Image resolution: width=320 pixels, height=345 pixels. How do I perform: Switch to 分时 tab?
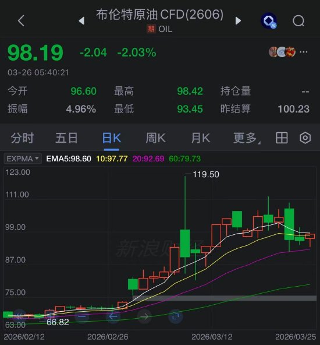pos(22,138)
